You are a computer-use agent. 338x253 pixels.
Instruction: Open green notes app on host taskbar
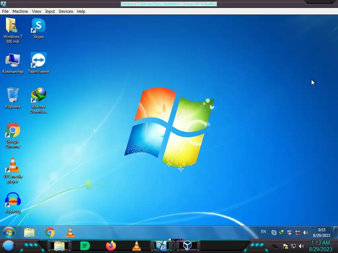[x=85, y=246]
